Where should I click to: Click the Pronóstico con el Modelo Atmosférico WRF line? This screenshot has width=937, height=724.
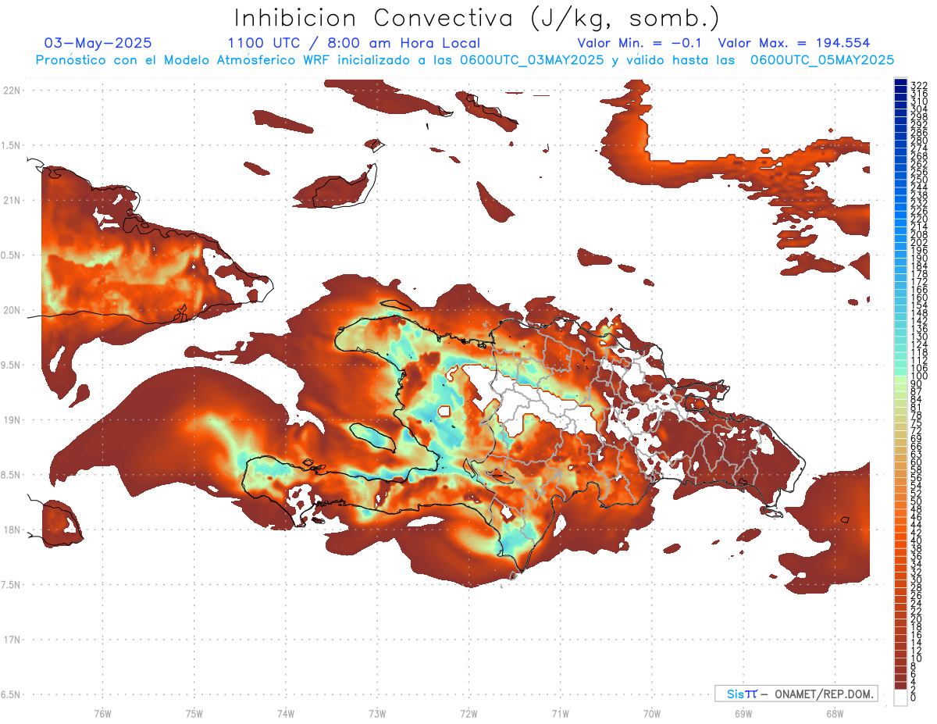[465, 60]
